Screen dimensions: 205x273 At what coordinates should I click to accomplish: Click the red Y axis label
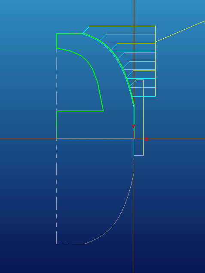(x=134, y=126)
